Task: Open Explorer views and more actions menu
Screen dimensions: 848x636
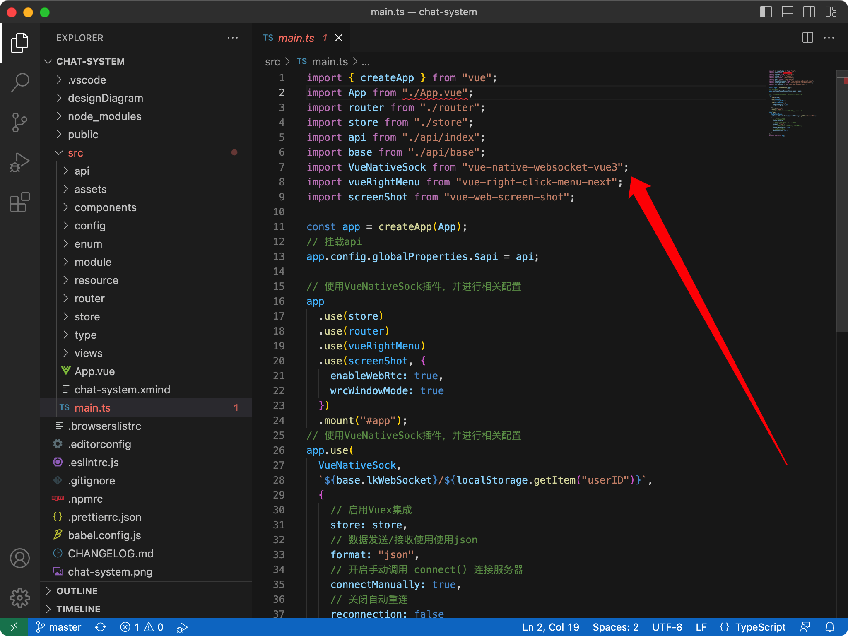Action: click(x=233, y=38)
